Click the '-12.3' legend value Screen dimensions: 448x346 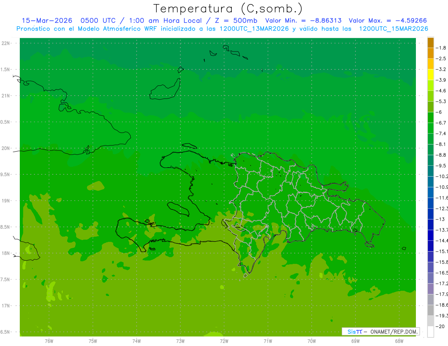pos(442,209)
